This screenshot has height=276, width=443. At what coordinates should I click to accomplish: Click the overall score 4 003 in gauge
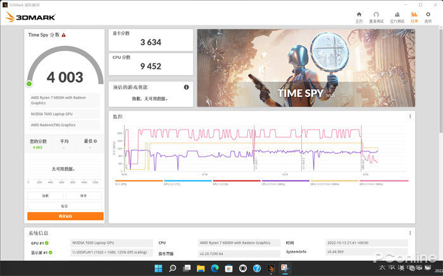[65, 77]
